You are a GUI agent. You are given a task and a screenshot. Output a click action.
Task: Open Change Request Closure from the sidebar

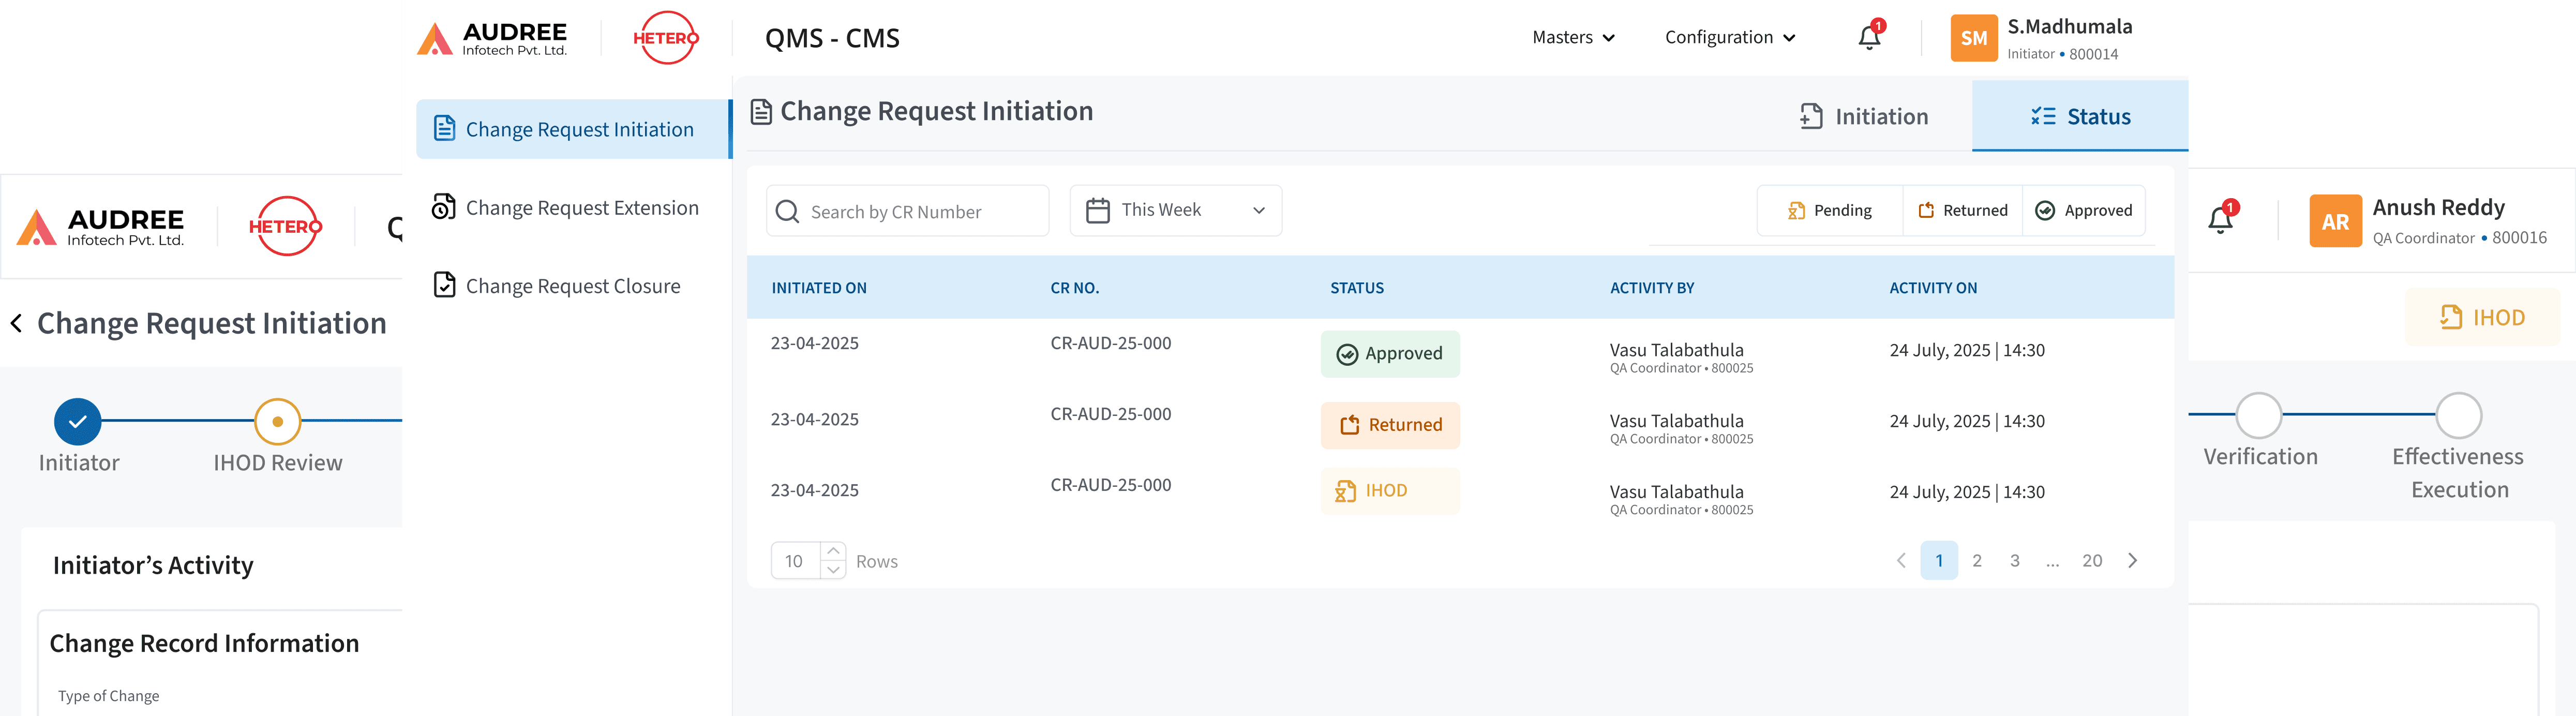click(x=444, y=285)
